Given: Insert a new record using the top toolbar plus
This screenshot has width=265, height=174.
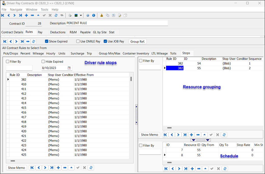Looking at the screenshot, I should (x=26, y=15).
